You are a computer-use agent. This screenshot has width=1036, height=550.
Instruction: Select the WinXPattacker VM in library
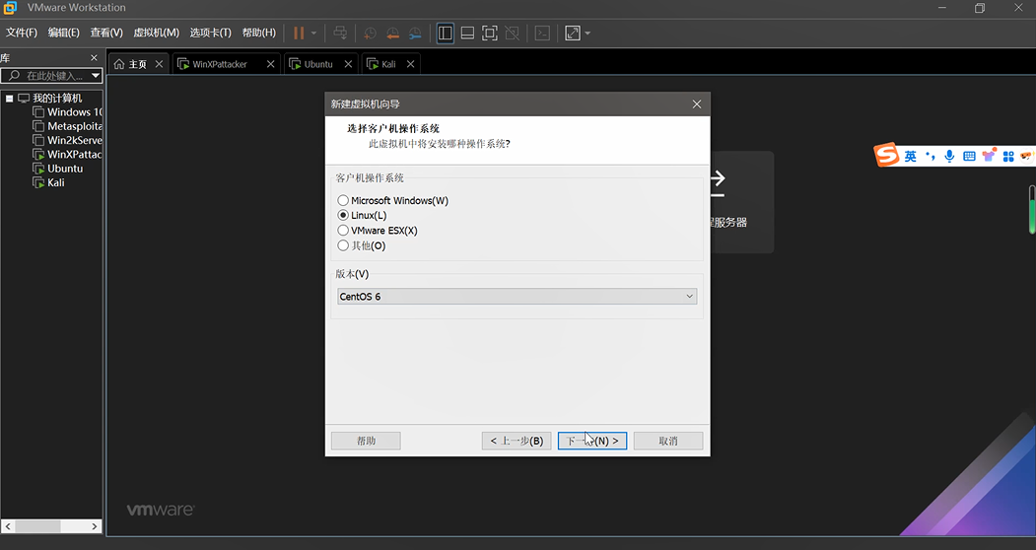[75, 154]
